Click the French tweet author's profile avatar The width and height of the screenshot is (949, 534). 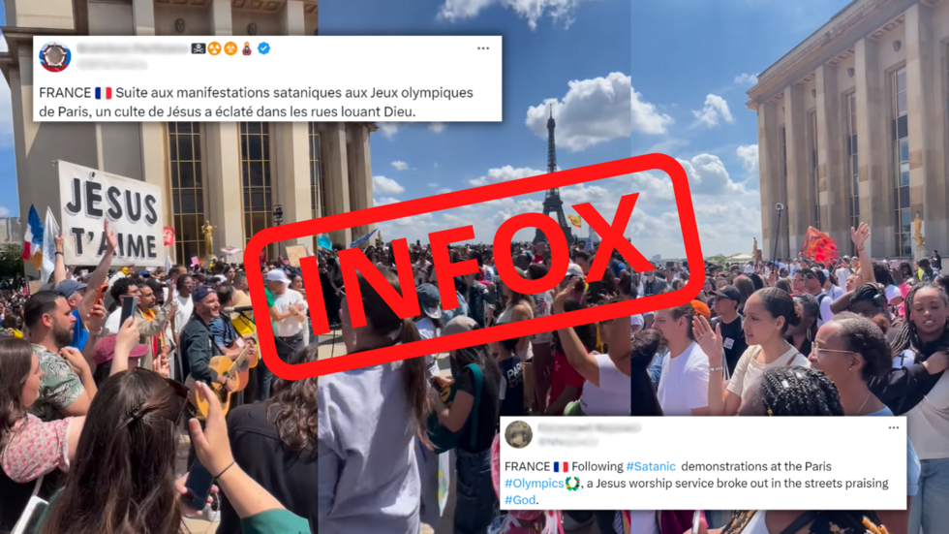[x=55, y=56]
